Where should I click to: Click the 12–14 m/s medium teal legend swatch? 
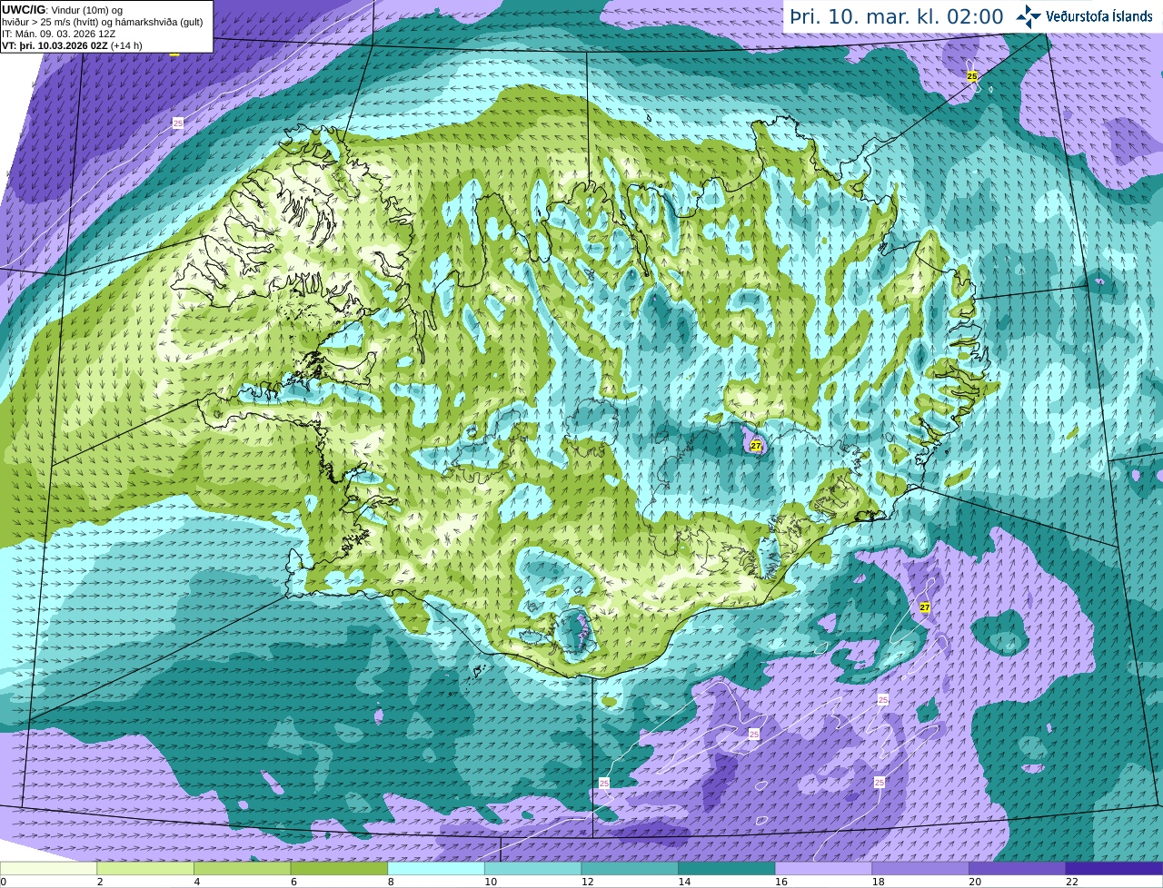click(630, 868)
